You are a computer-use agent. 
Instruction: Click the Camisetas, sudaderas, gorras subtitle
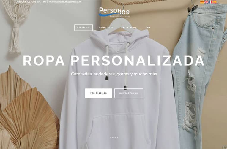[114, 74]
